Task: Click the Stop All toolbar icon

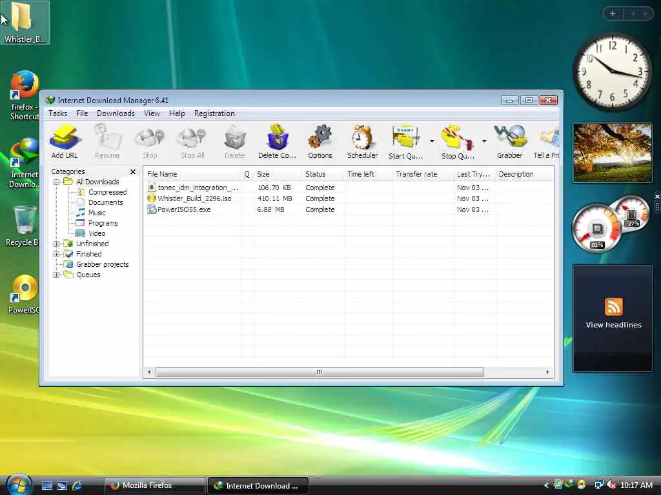Action: click(x=192, y=141)
